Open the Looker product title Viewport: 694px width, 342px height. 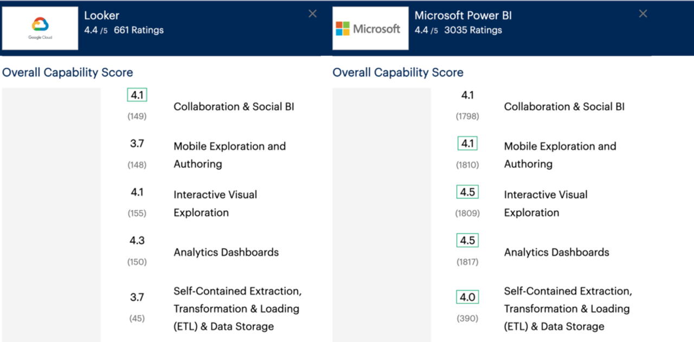pos(101,16)
